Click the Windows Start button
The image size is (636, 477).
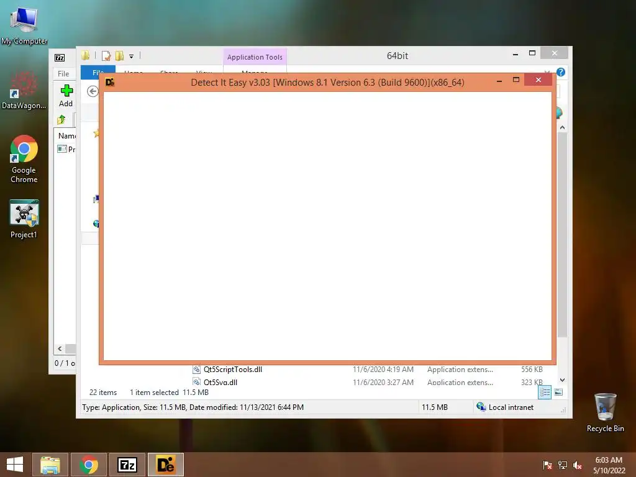point(15,465)
